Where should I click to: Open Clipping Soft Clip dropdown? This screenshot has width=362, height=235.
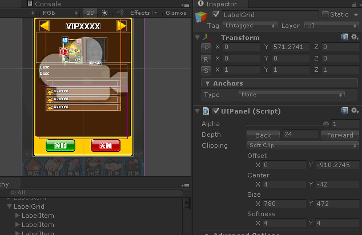click(303, 145)
